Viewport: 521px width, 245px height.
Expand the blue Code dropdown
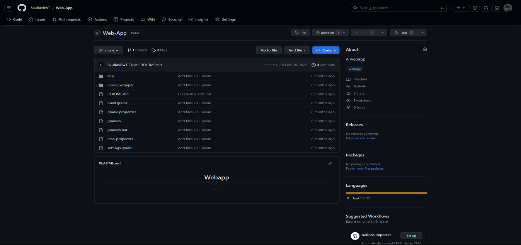326,50
